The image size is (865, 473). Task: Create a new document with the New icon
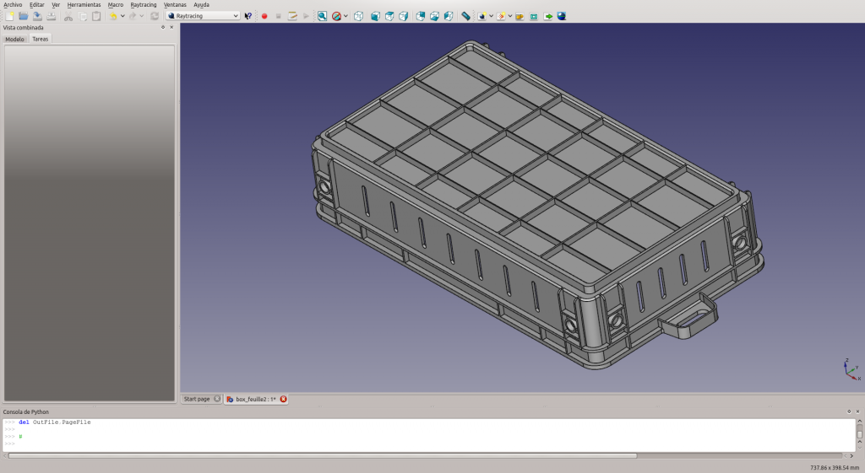[9, 16]
